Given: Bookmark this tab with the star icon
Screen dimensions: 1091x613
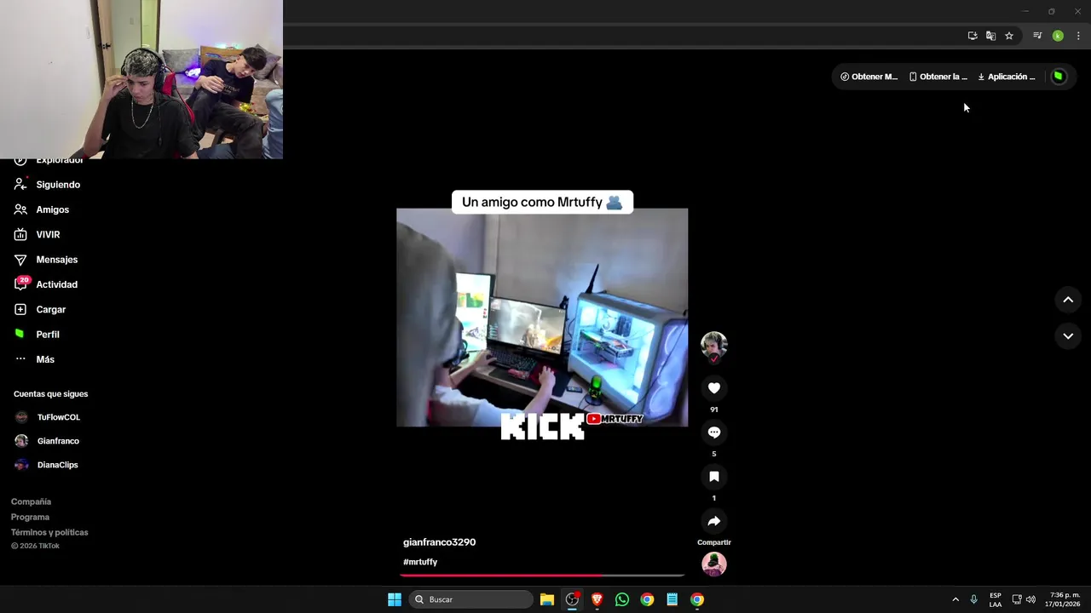Looking at the screenshot, I should click(1009, 36).
